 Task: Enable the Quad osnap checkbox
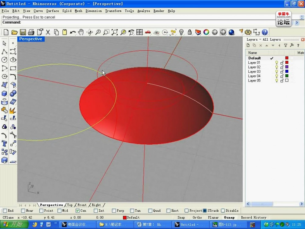point(150,210)
